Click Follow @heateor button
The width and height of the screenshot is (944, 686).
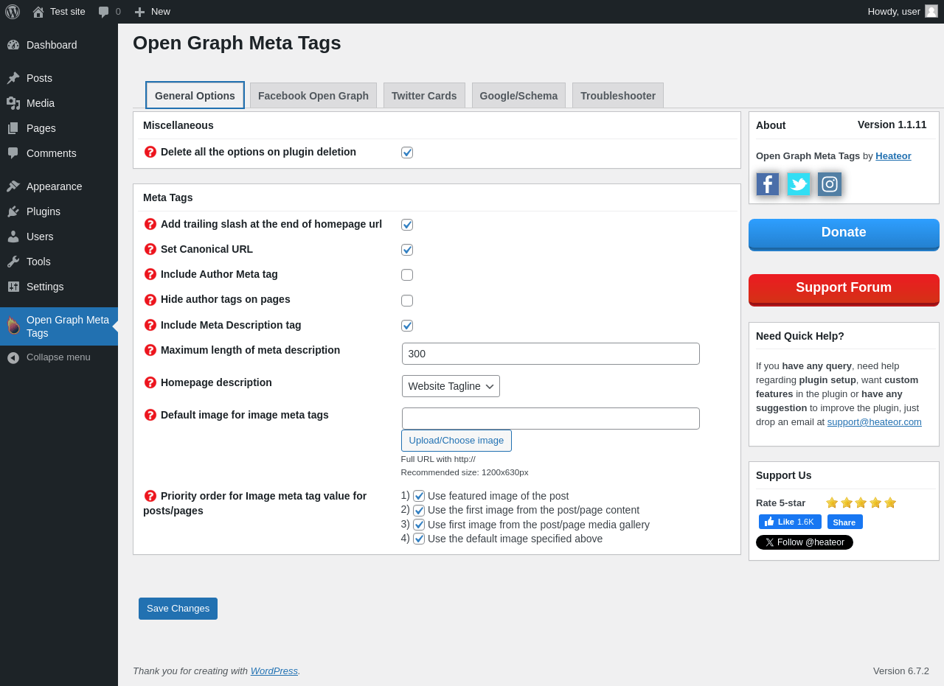(x=805, y=542)
